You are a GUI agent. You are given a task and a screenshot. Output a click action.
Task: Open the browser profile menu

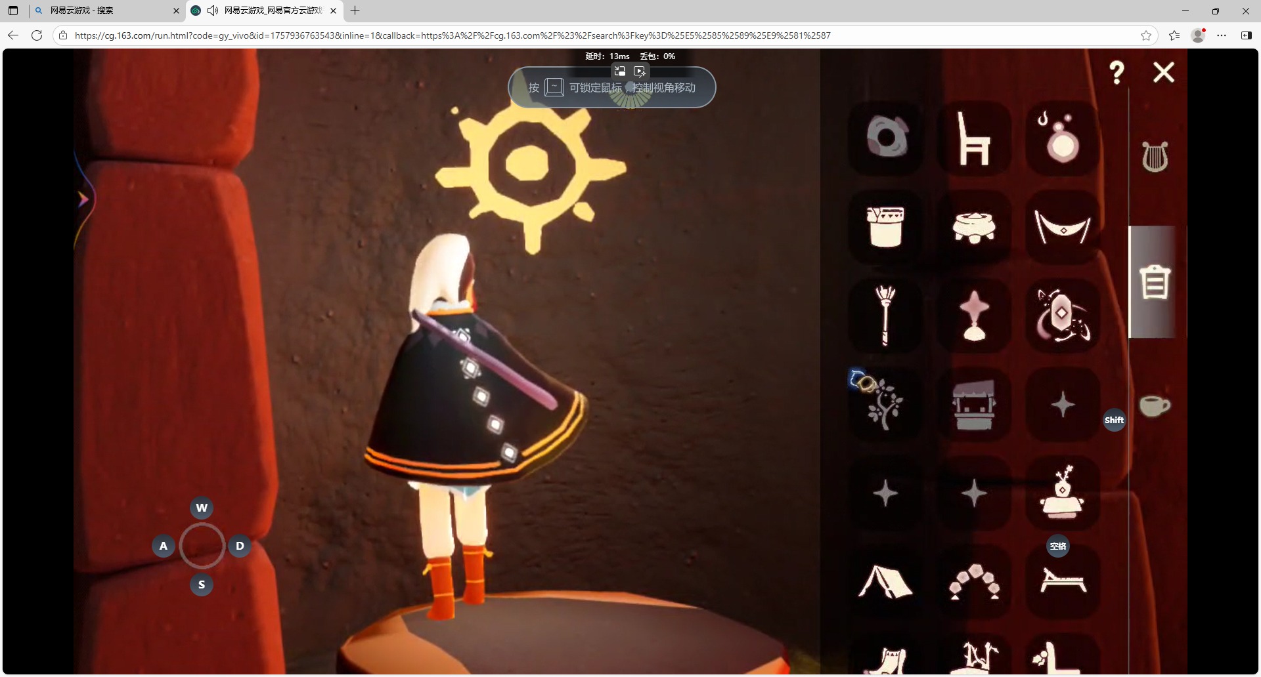point(1199,35)
